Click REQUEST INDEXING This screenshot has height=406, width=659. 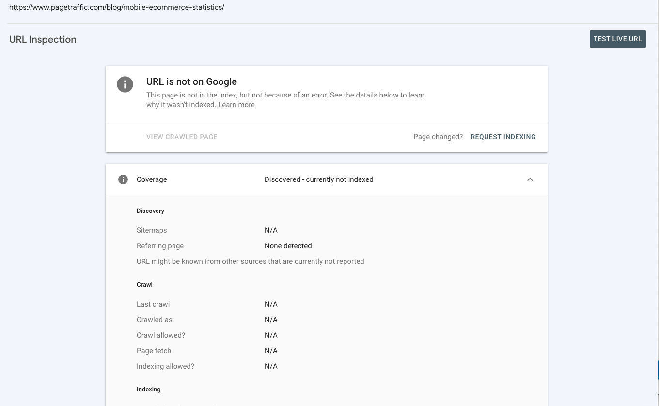pyautogui.click(x=503, y=137)
